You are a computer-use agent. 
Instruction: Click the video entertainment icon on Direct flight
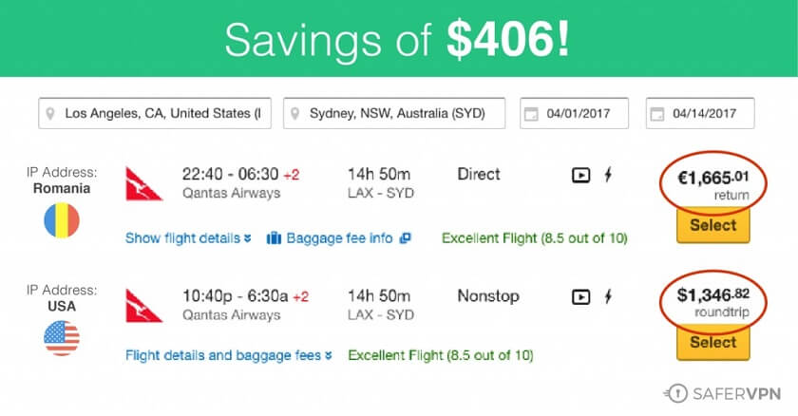tap(580, 176)
